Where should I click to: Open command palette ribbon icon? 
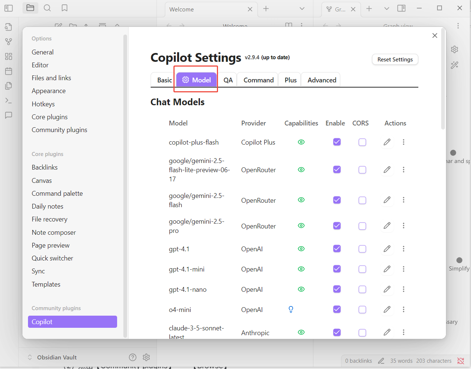[x=8, y=100]
